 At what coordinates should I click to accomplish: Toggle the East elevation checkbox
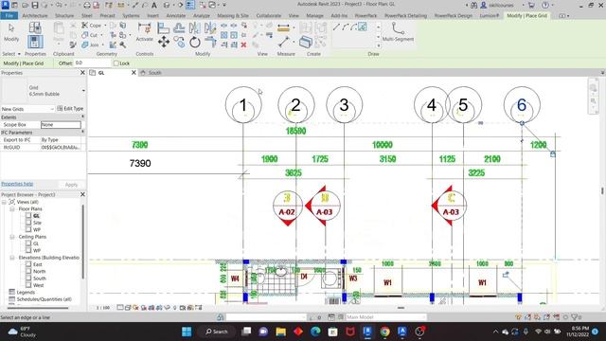point(28,264)
